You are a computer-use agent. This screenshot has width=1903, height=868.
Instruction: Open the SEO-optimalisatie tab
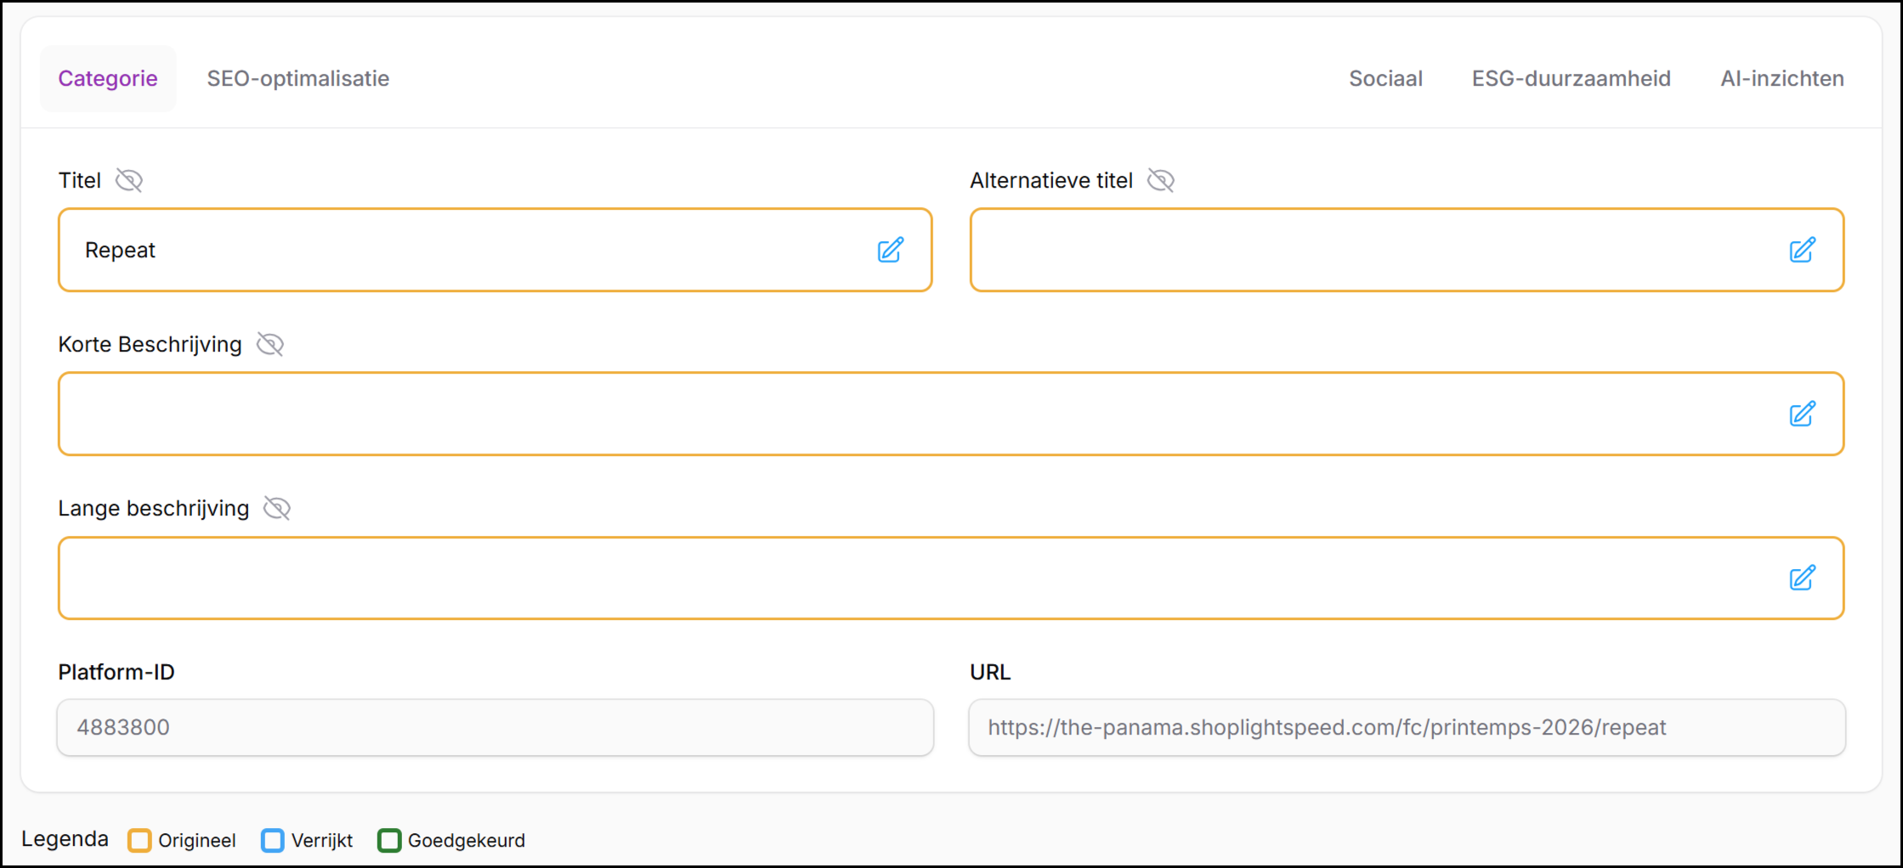click(298, 78)
